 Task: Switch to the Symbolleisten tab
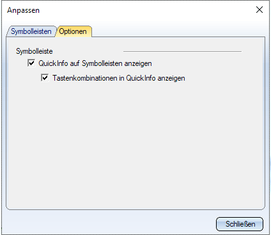point(31,31)
